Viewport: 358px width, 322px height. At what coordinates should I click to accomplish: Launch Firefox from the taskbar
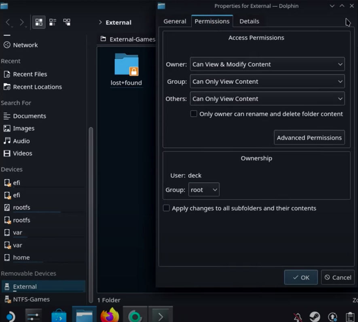[x=110, y=316]
